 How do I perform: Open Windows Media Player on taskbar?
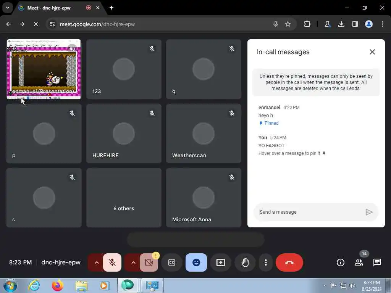click(104, 285)
